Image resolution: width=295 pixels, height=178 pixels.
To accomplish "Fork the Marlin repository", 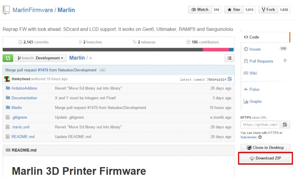I will pos(268,9).
